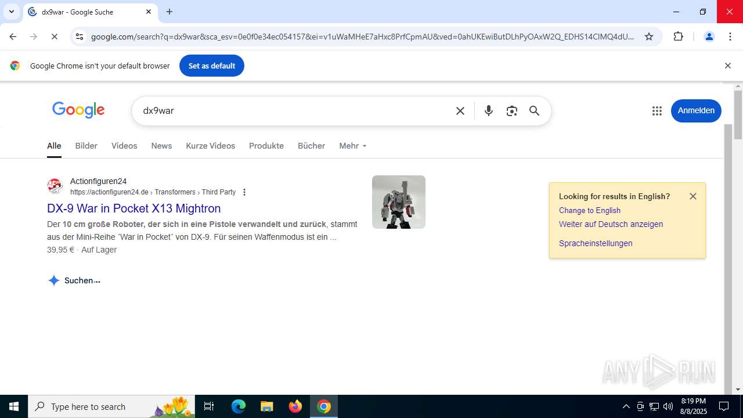Stop loading the page
The image size is (743, 418).
click(54, 37)
